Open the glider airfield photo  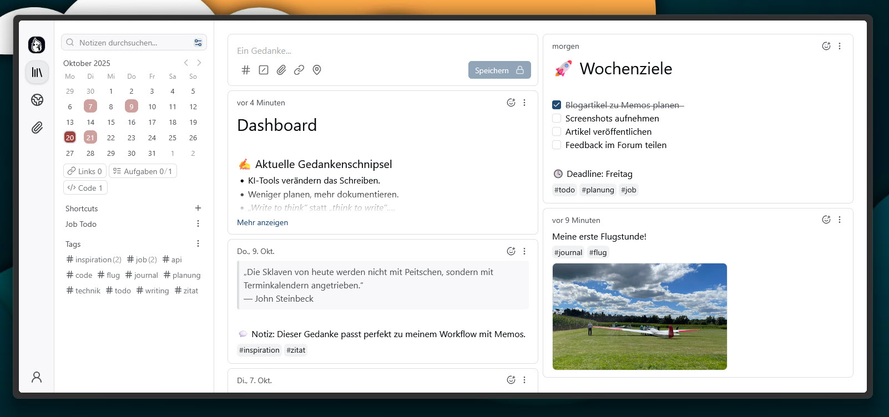[639, 316]
